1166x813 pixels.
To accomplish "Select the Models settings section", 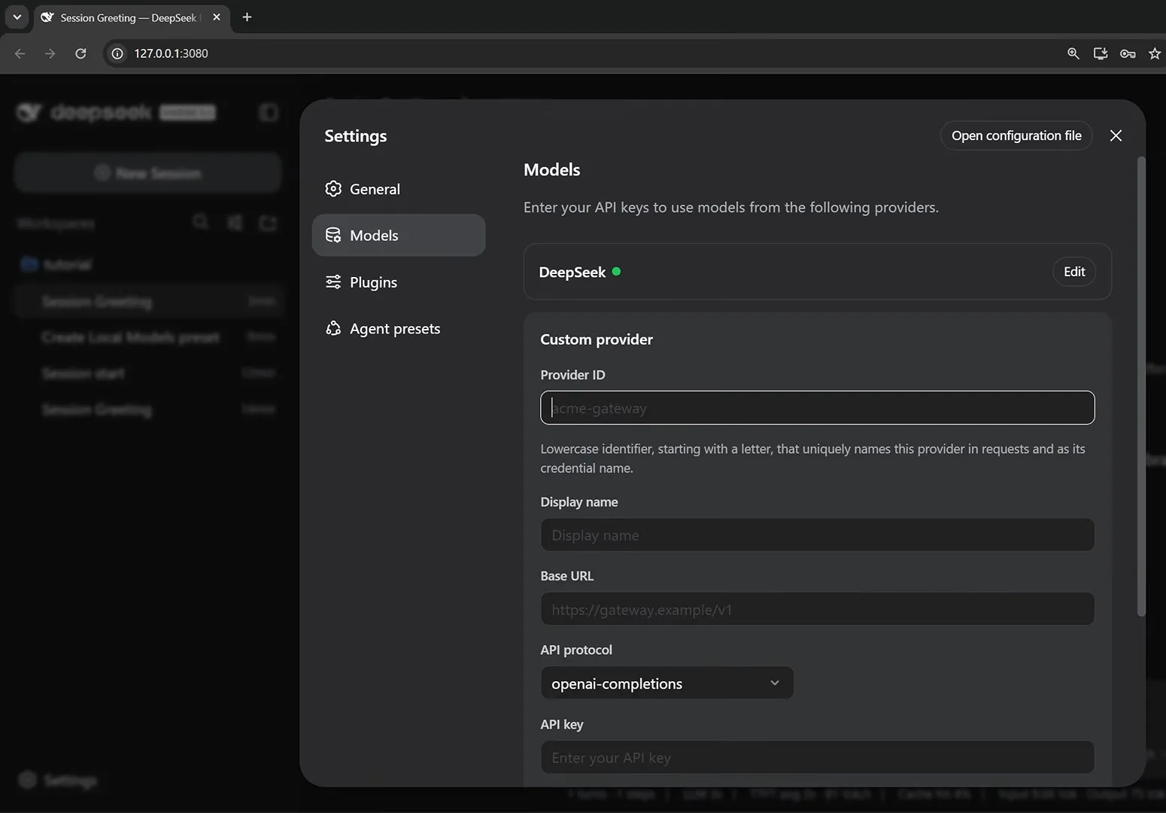I will [398, 235].
